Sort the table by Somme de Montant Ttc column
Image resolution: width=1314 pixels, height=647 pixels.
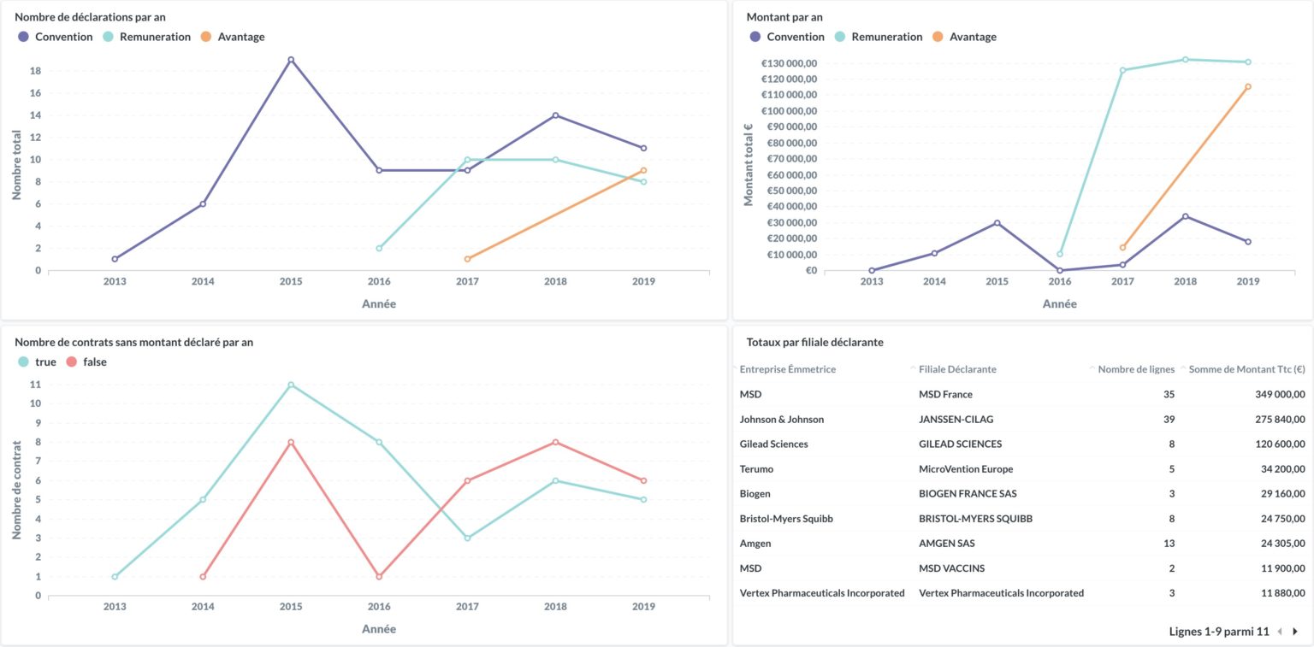click(1246, 369)
